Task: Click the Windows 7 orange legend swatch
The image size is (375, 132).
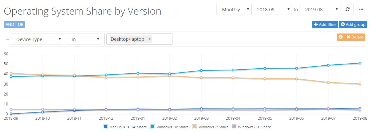Action: pyautogui.click(x=195, y=127)
